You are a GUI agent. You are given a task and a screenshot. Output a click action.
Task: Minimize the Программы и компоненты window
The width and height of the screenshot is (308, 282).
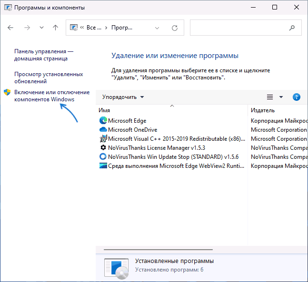(253, 8)
